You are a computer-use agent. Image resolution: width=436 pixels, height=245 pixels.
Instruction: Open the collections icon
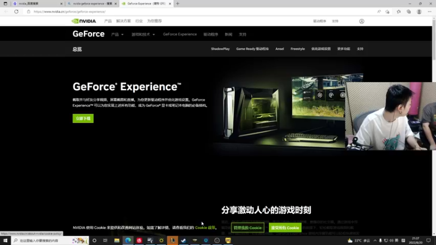[409, 11]
